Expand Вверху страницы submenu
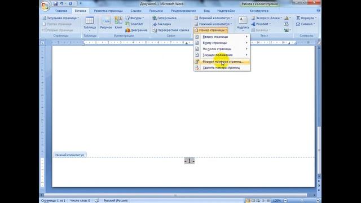 [x=222, y=37]
